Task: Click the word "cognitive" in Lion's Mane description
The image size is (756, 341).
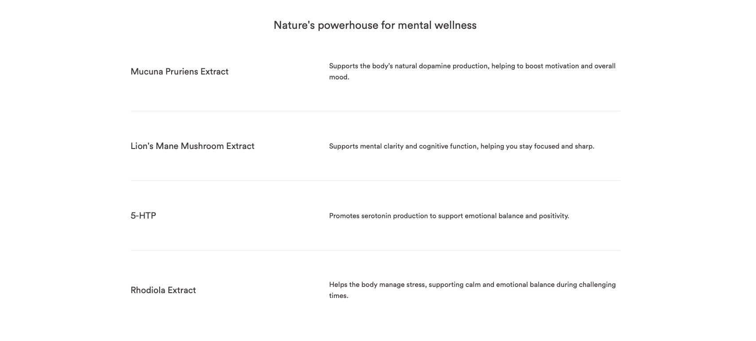Action: (x=433, y=146)
